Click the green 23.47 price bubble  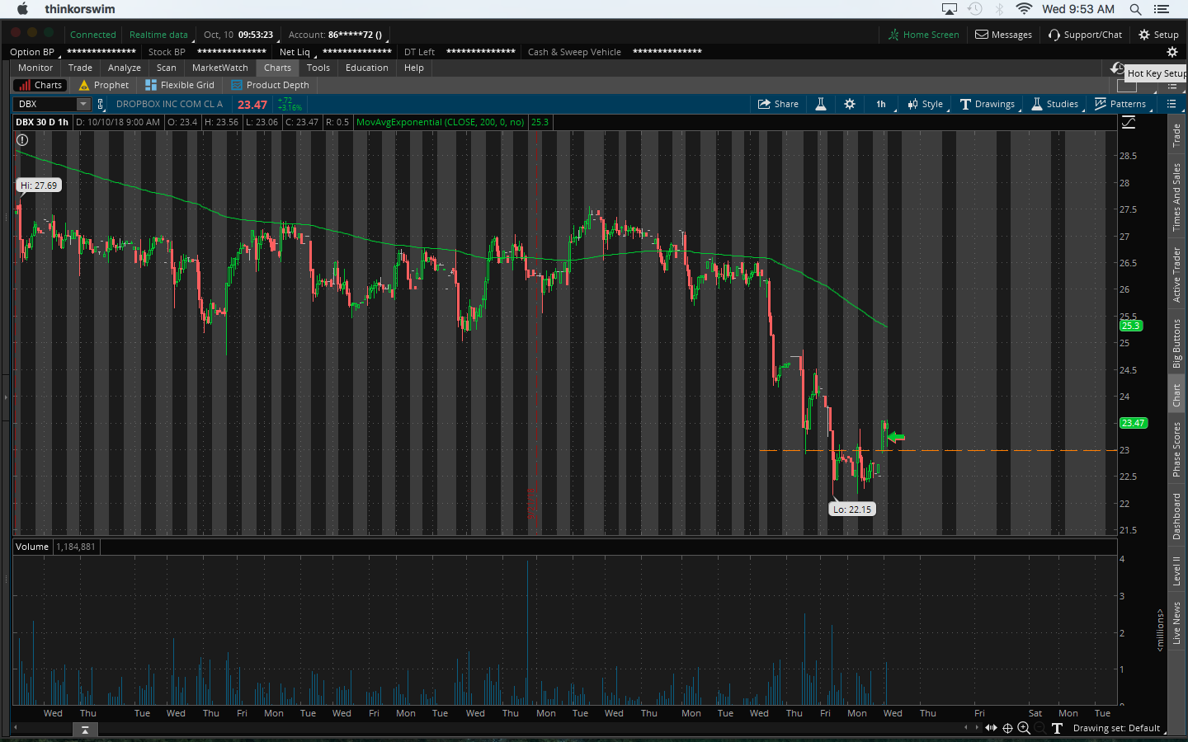pos(1133,423)
